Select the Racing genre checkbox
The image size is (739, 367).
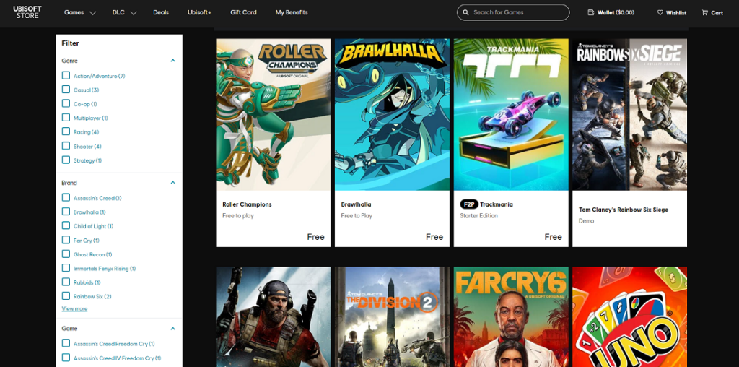coord(66,131)
